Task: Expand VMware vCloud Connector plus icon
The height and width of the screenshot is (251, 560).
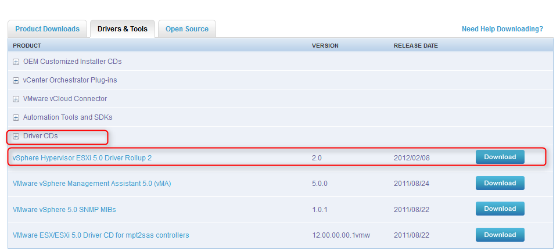Action: pos(16,99)
